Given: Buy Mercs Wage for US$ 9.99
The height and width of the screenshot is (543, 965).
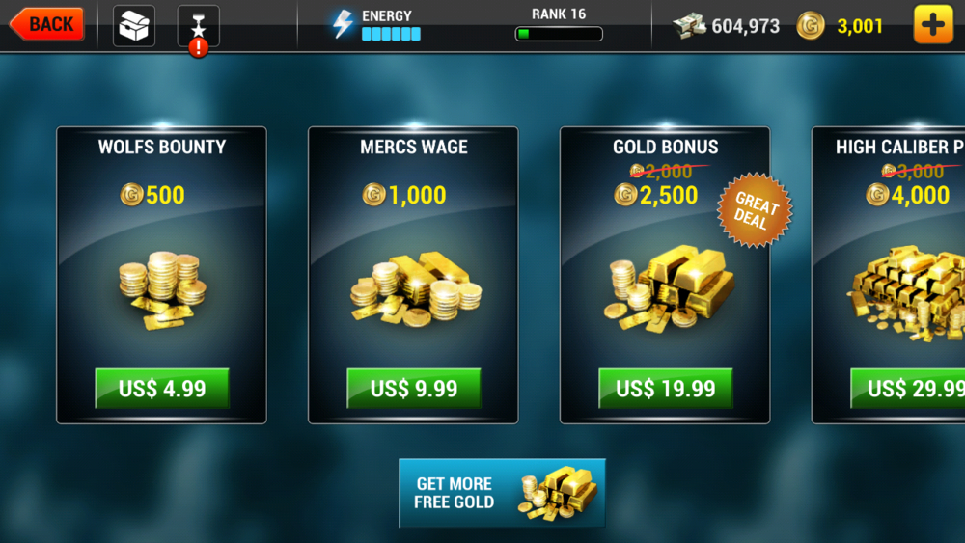Looking at the screenshot, I should click(x=414, y=388).
